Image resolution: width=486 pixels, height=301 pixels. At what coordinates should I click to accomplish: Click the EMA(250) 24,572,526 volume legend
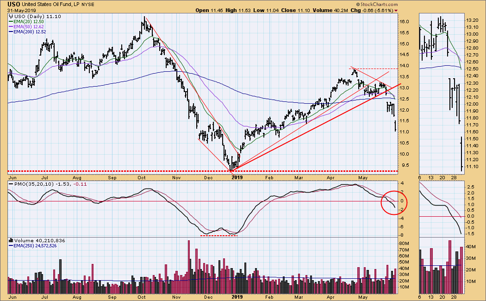coord(33,246)
